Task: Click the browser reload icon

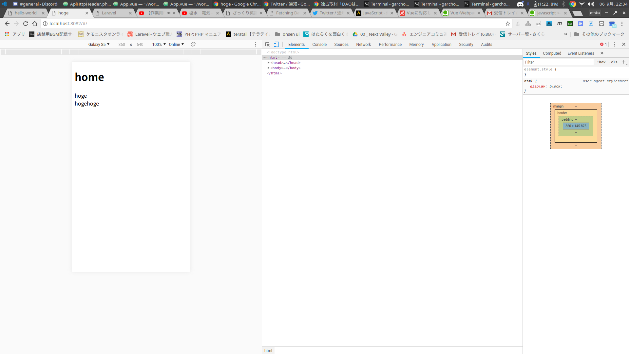Action: [26, 24]
